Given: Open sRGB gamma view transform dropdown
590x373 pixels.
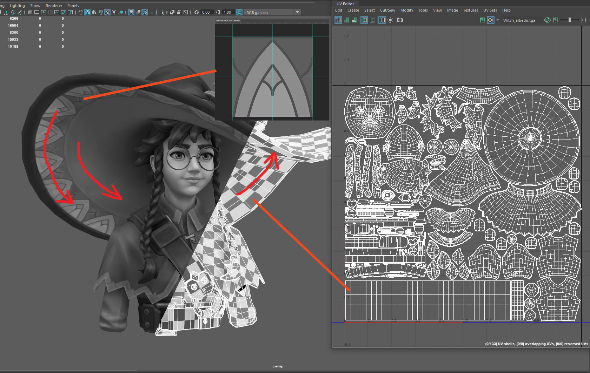Looking at the screenshot, I should click(x=297, y=12).
